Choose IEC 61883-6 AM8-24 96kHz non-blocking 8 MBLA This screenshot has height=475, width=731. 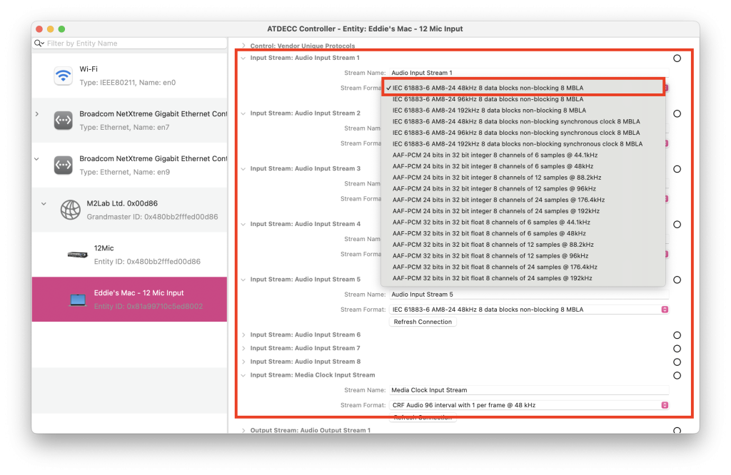point(488,99)
